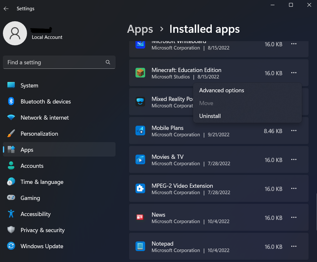The width and height of the screenshot is (317, 262).
Task: Open the Bluetooth & devices settings
Action: click(45, 102)
